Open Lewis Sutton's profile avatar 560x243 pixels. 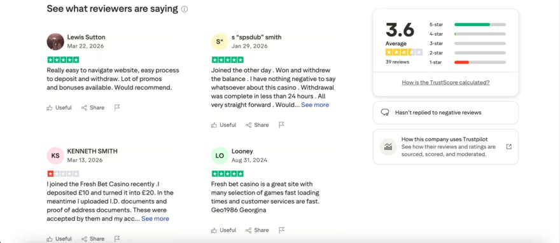point(55,42)
